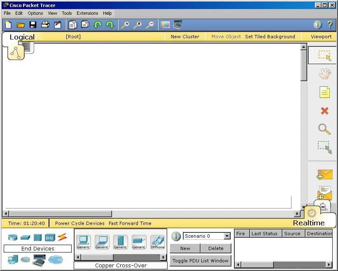Click New Cluster button
This screenshot has width=338, height=271.
click(185, 37)
